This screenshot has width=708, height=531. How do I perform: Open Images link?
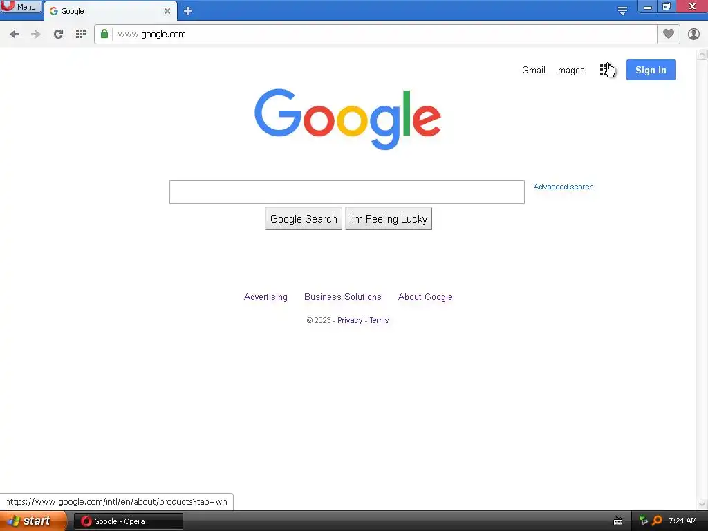pyautogui.click(x=570, y=70)
